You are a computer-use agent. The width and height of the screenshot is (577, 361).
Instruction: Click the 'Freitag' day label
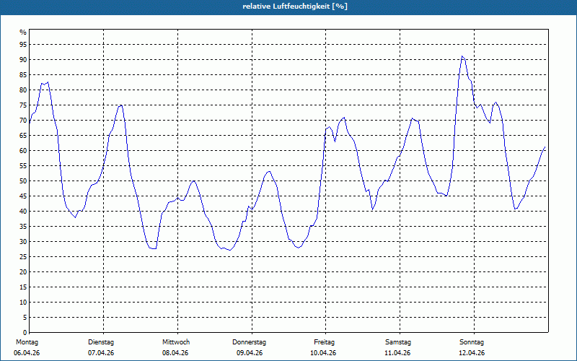click(324, 342)
